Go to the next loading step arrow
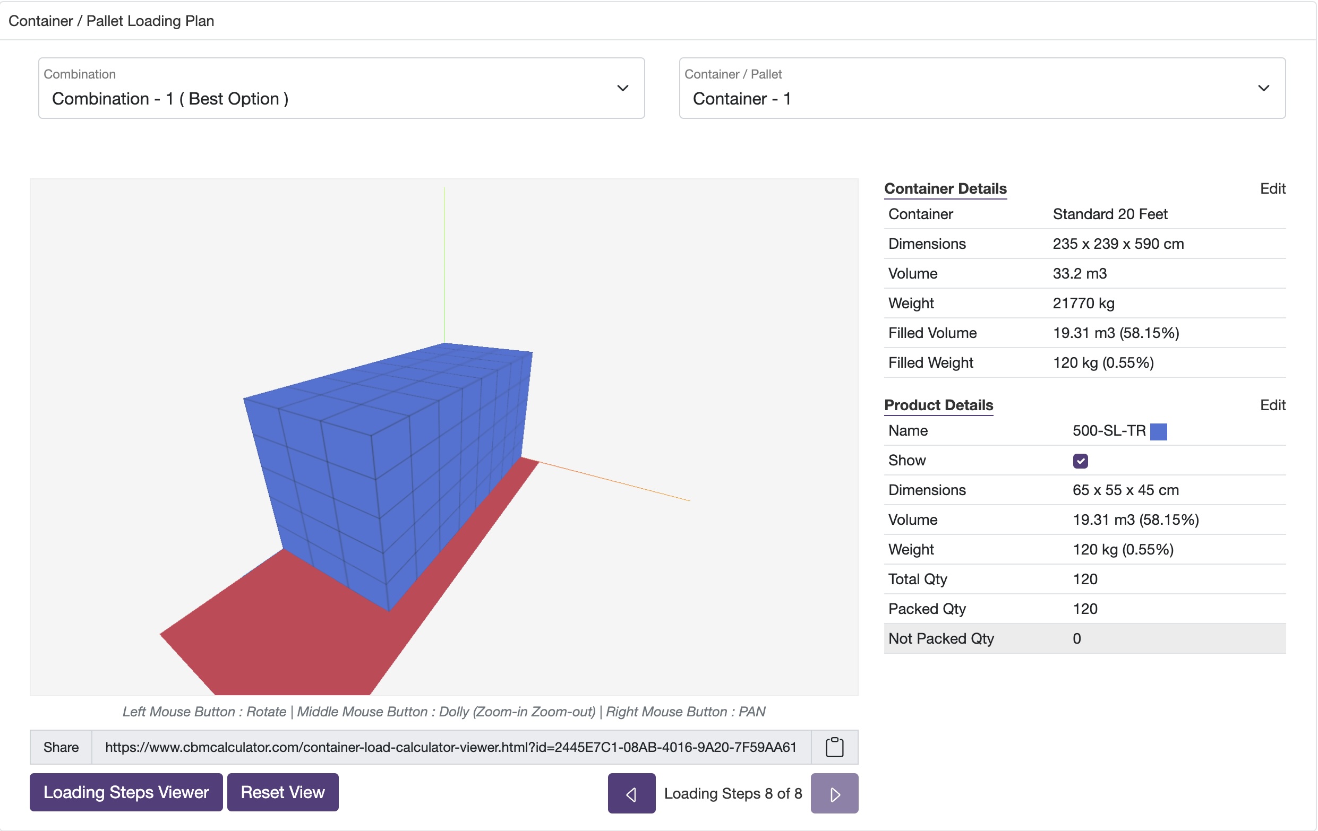This screenshot has width=1318, height=831. [x=834, y=793]
